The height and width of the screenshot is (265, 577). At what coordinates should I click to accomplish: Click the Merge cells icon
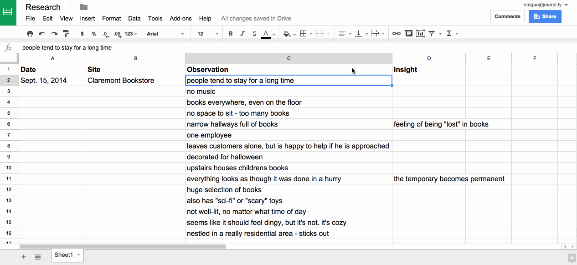(x=319, y=34)
